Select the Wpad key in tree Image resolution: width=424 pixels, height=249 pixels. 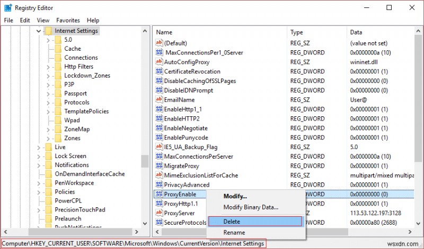(x=72, y=120)
